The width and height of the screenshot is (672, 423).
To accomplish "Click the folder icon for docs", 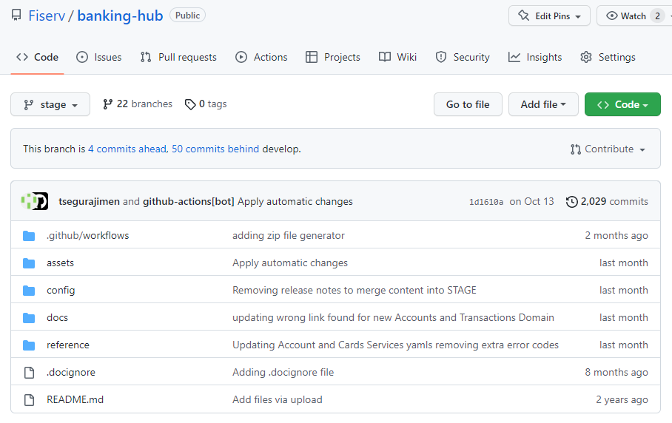I will 29,318.
